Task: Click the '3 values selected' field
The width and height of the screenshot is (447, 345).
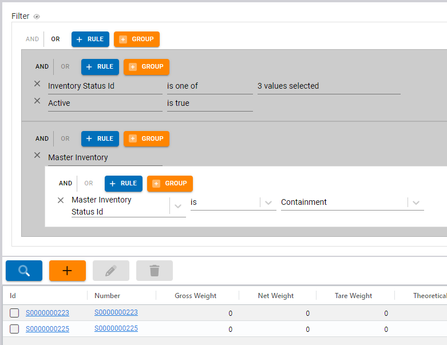Action: click(329, 86)
